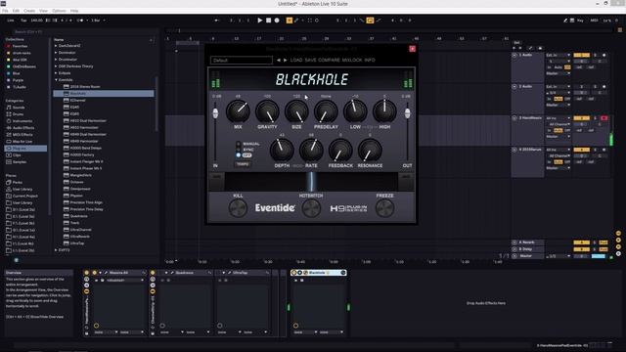Open the 1 Bar quantization dropdown
626x352 pixels.
click(x=98, y=21)
